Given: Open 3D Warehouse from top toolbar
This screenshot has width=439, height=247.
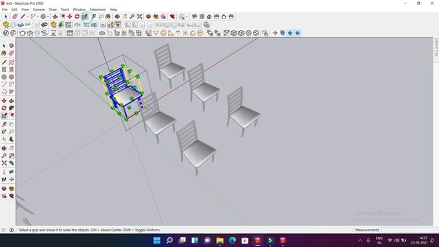Looking at the screenshot, I should tap(148, 16).
